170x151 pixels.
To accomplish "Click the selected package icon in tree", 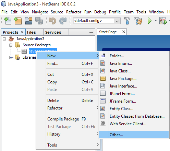I will pos(24,51).
